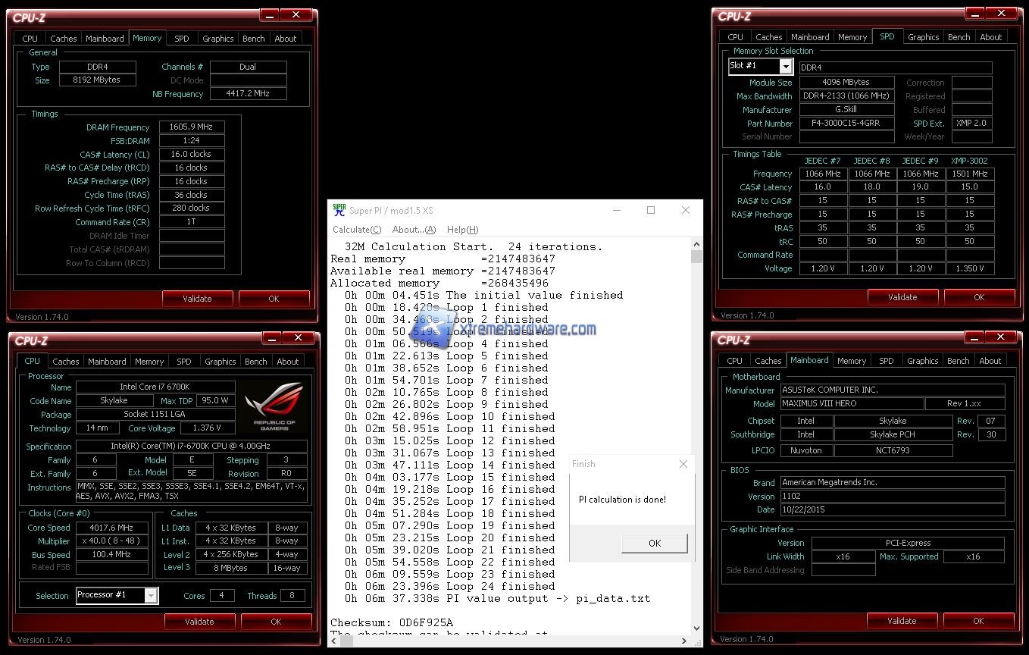Open the About menu in Super PI
Screen dimensions: 1029x655
point(414,230)
